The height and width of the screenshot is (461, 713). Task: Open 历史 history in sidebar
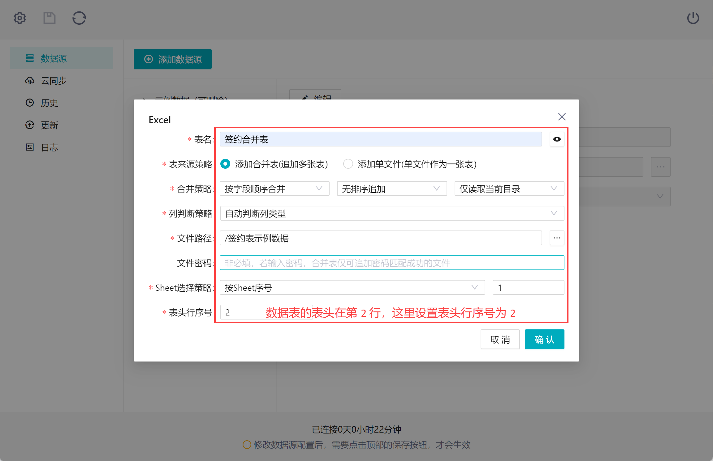pyautogui.click(x=50, y=103)
